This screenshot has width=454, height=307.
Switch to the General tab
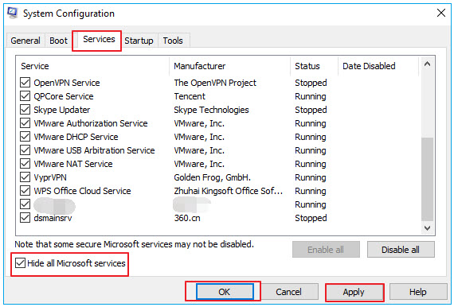[x=25, y=41]
